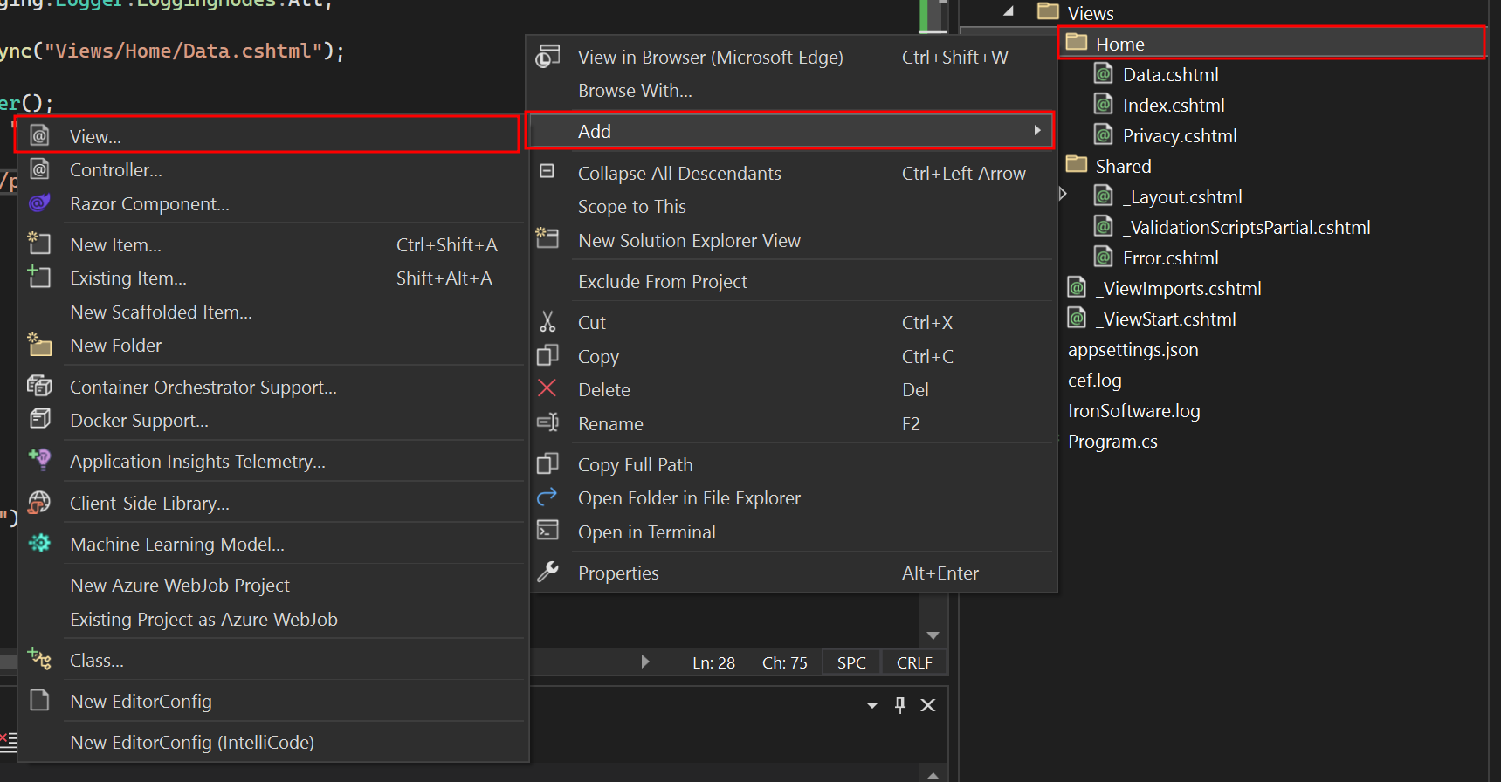
Task: Open the panel window position dropdown
Action: pyautogui.click(x=872, y=705)
